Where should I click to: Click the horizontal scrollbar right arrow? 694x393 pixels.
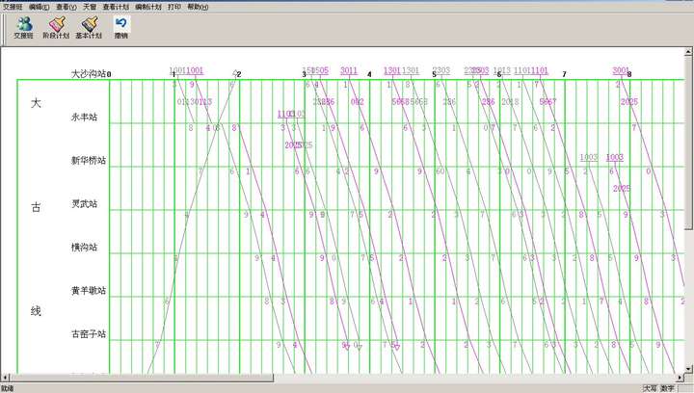pos(681,378)
